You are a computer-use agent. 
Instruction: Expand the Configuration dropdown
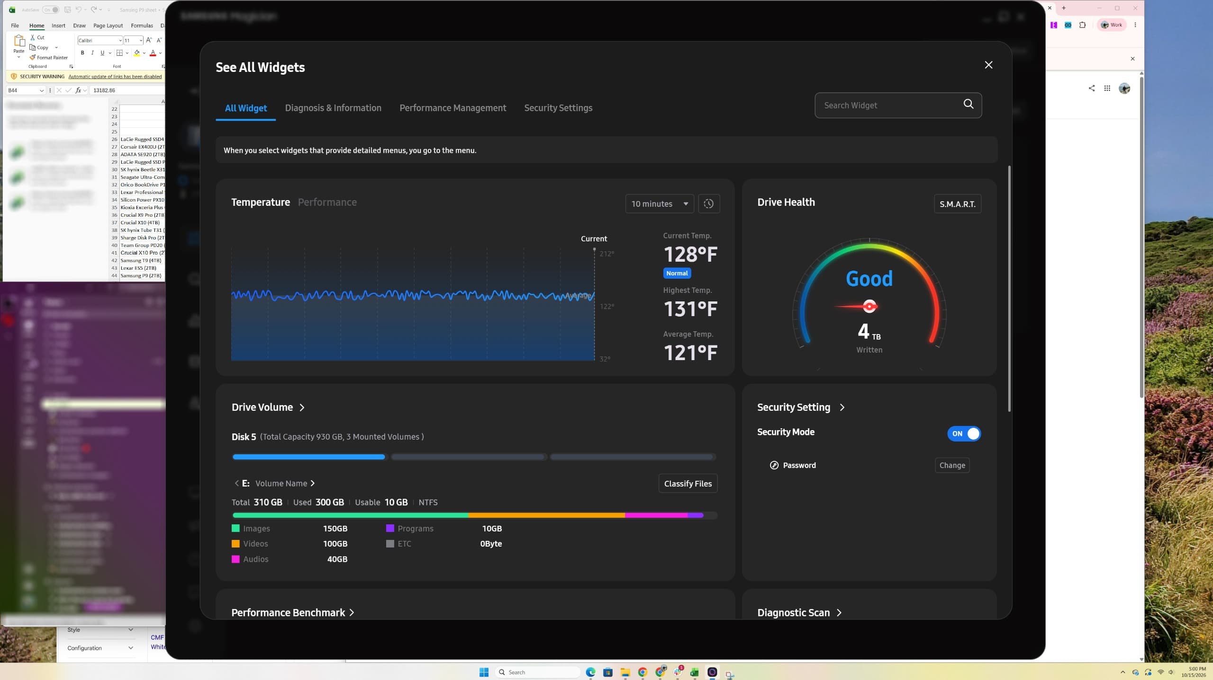pyautogui.click(x=100, y=648)
